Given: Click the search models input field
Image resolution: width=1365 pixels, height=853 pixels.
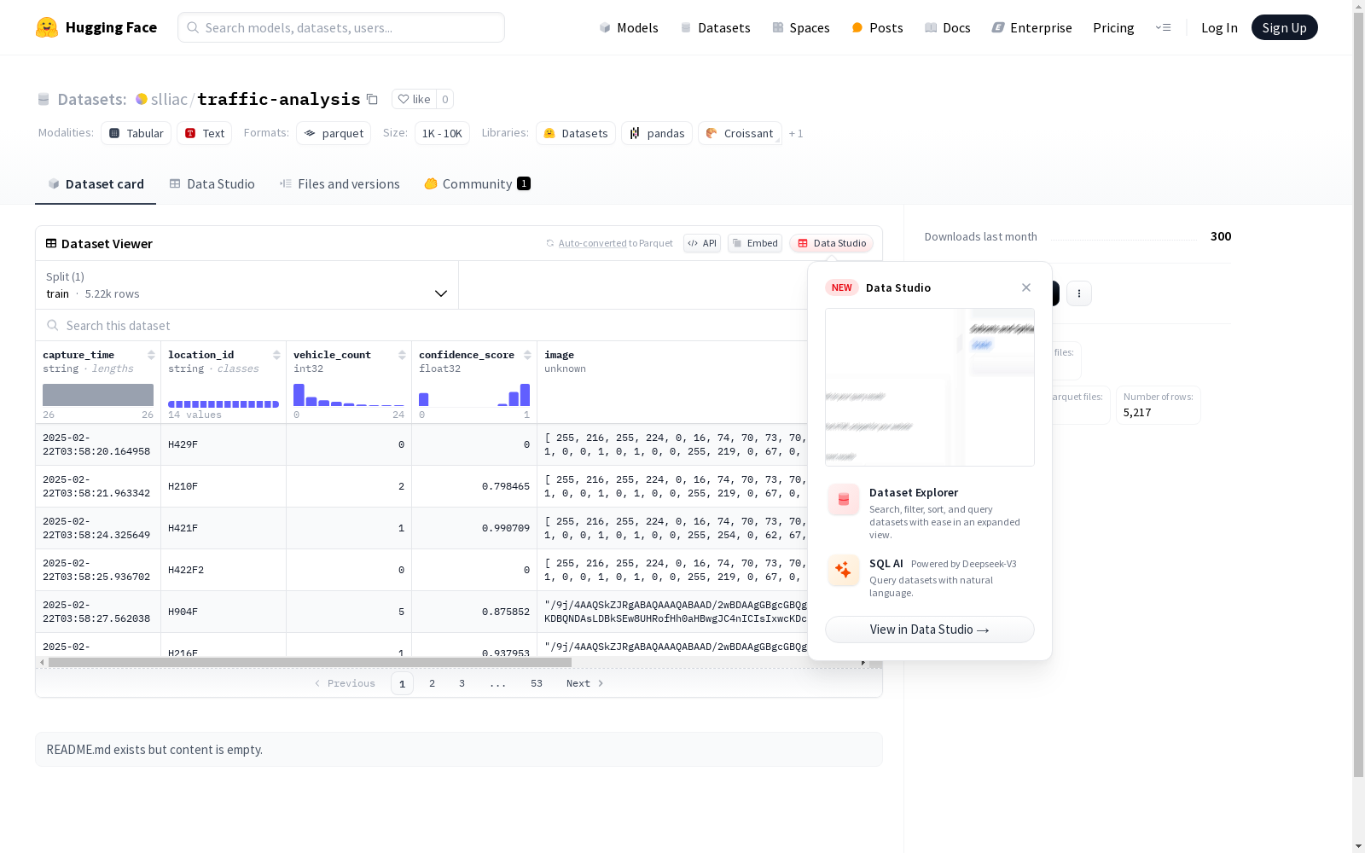Looking at the screenshot, I should pyautogui.click(x=341, y=27).
